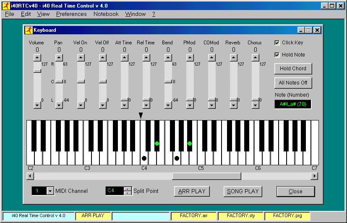Increase the Split Point with spinner up

[x=128, y=189]
